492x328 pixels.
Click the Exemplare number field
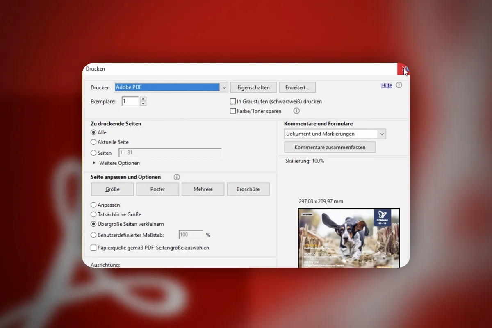click(130, 101)
